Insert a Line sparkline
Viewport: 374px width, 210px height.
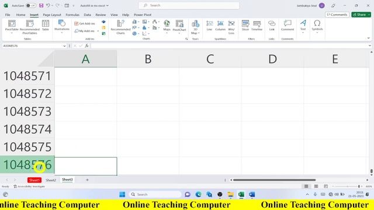click(209, 26)
